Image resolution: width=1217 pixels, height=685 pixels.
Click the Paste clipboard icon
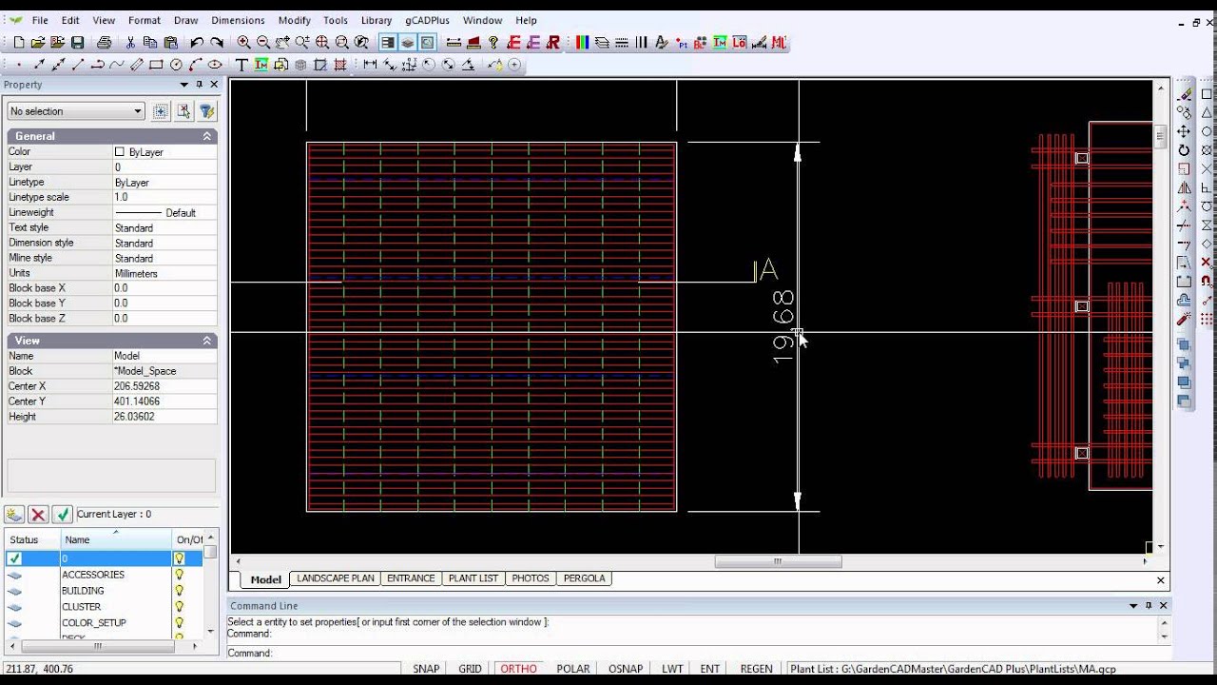pos(171,43)
